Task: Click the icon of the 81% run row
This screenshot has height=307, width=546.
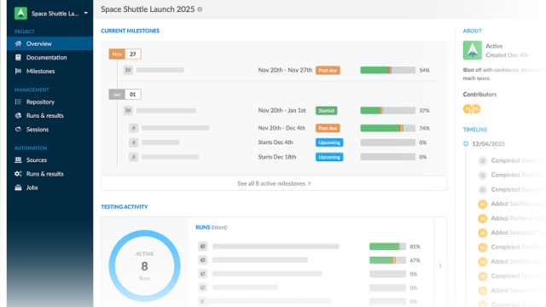Action: point(203,246)
